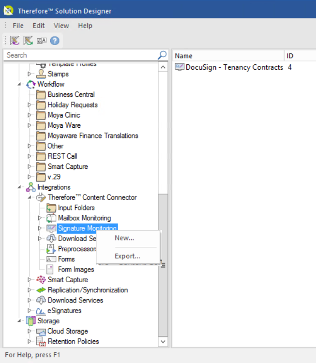Click the Cloud Storage icon

click(41, 332)
